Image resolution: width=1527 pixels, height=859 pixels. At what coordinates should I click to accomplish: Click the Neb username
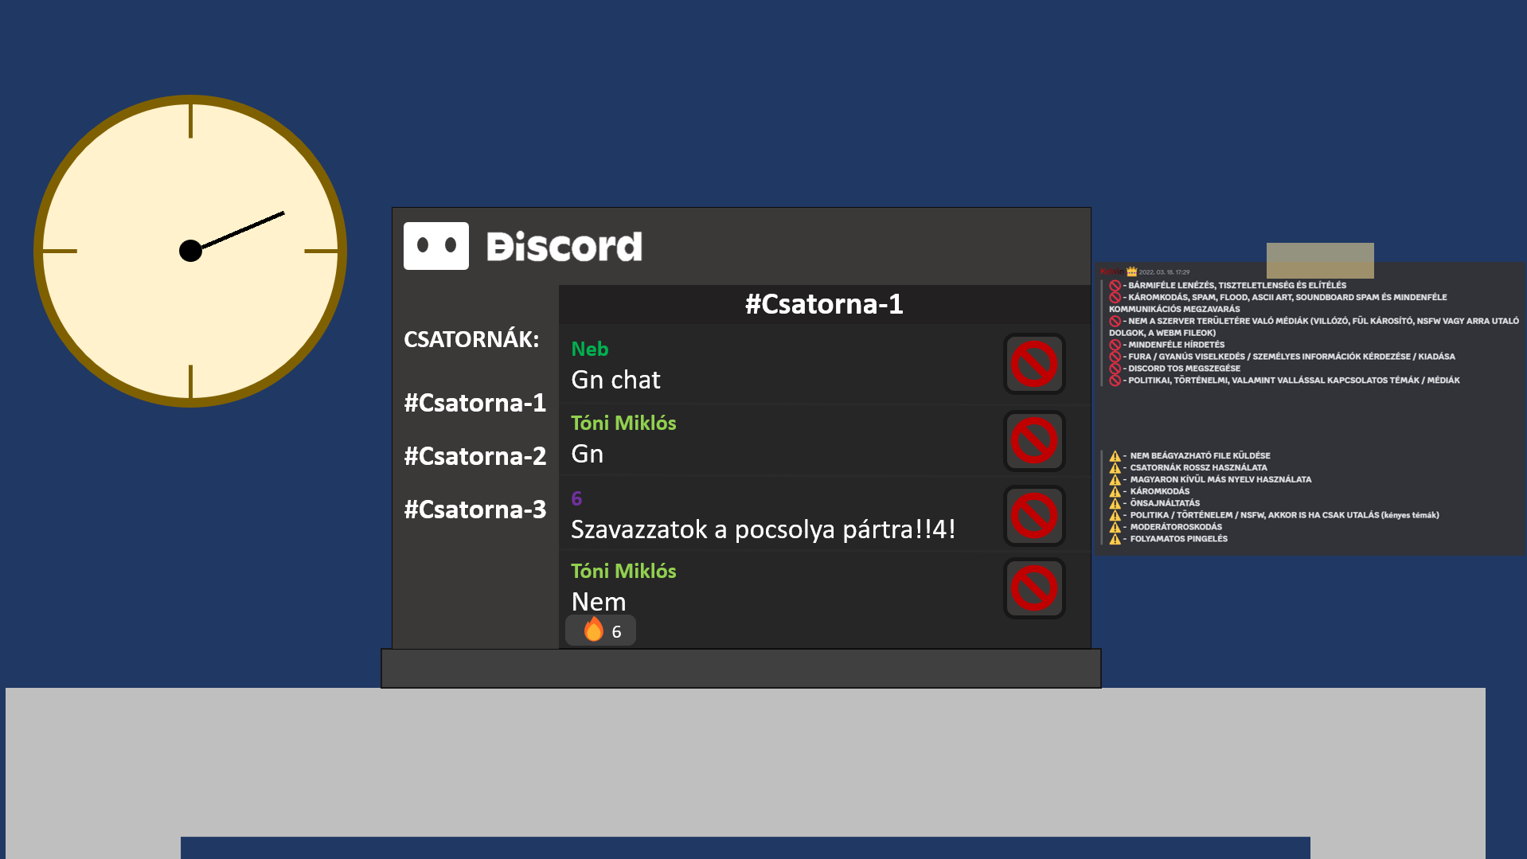tap(590, 349)
